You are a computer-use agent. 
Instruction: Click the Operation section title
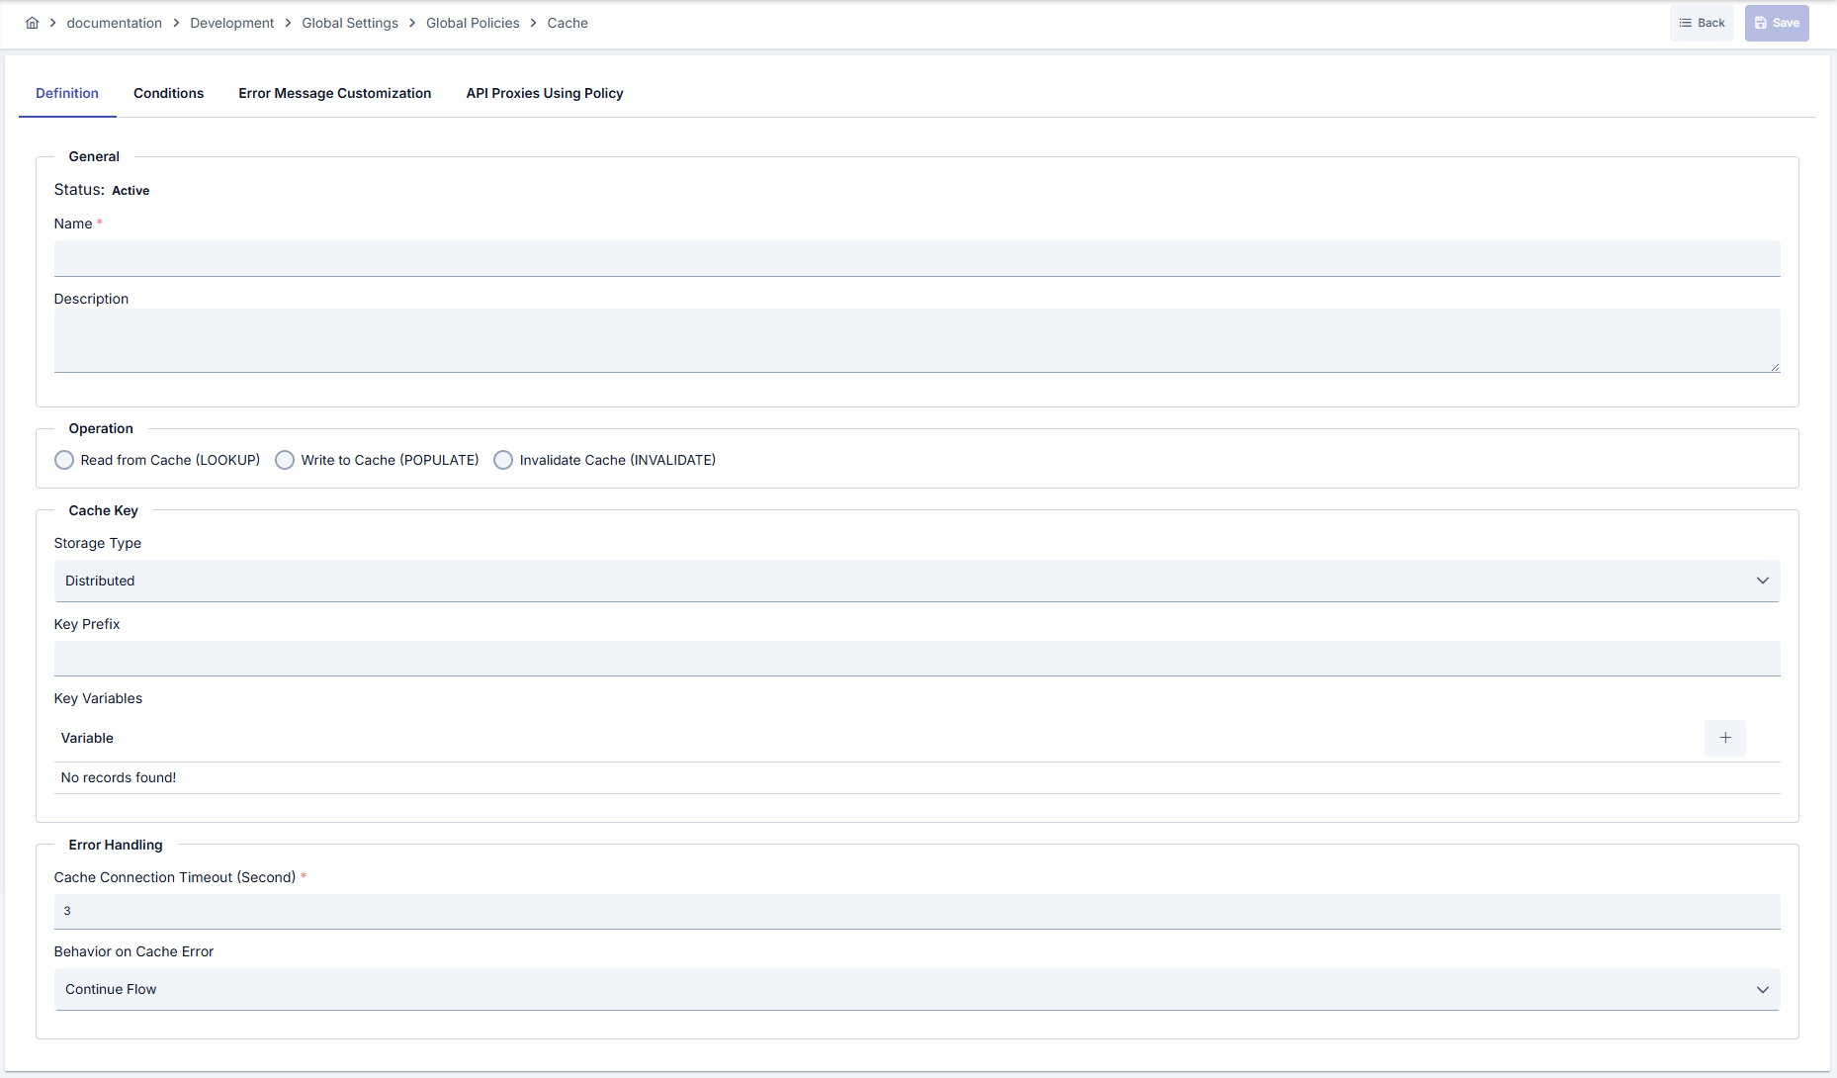click(x=101, y=428)
